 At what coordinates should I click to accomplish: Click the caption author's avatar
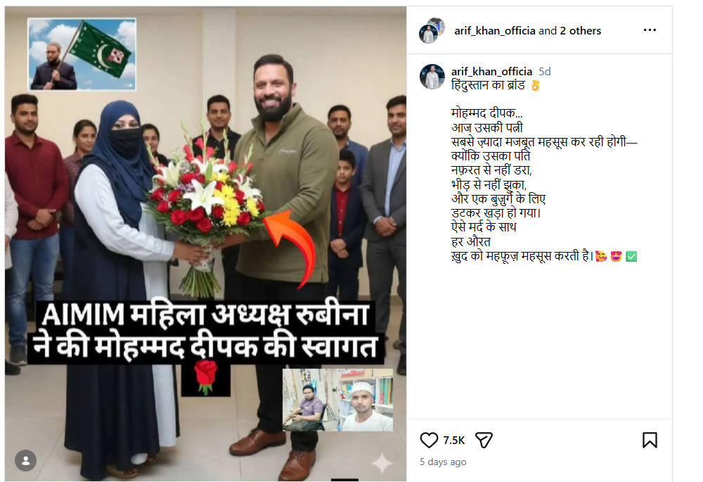[432, 76]
